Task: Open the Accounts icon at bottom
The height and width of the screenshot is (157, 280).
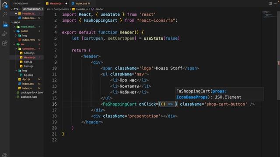Action: point(5,155)
